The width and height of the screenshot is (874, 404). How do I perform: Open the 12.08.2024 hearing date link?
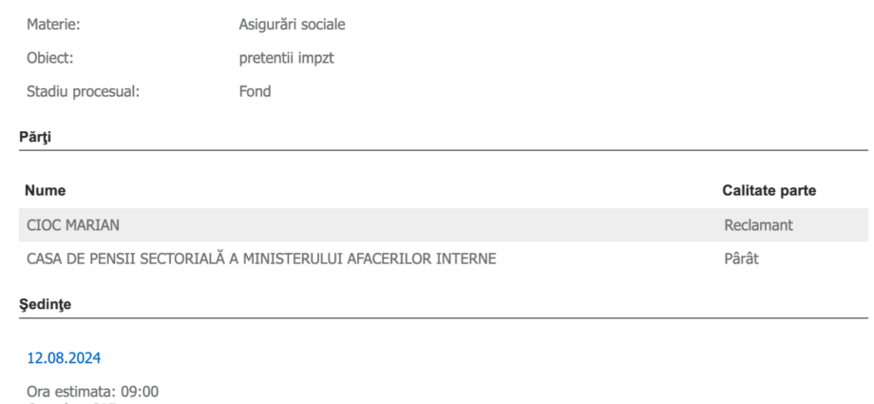click(x=64, y=358)
